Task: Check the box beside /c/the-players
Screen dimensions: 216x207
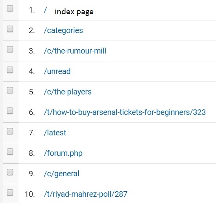Action: tap(10, 90)
